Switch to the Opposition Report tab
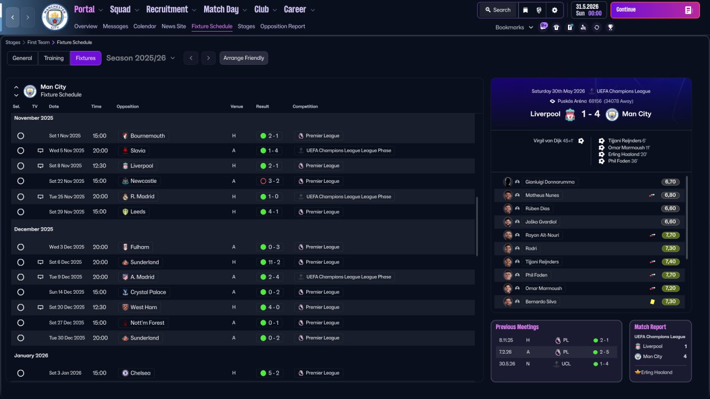Viewport: 710px width, 399px height. pos(282,27)
